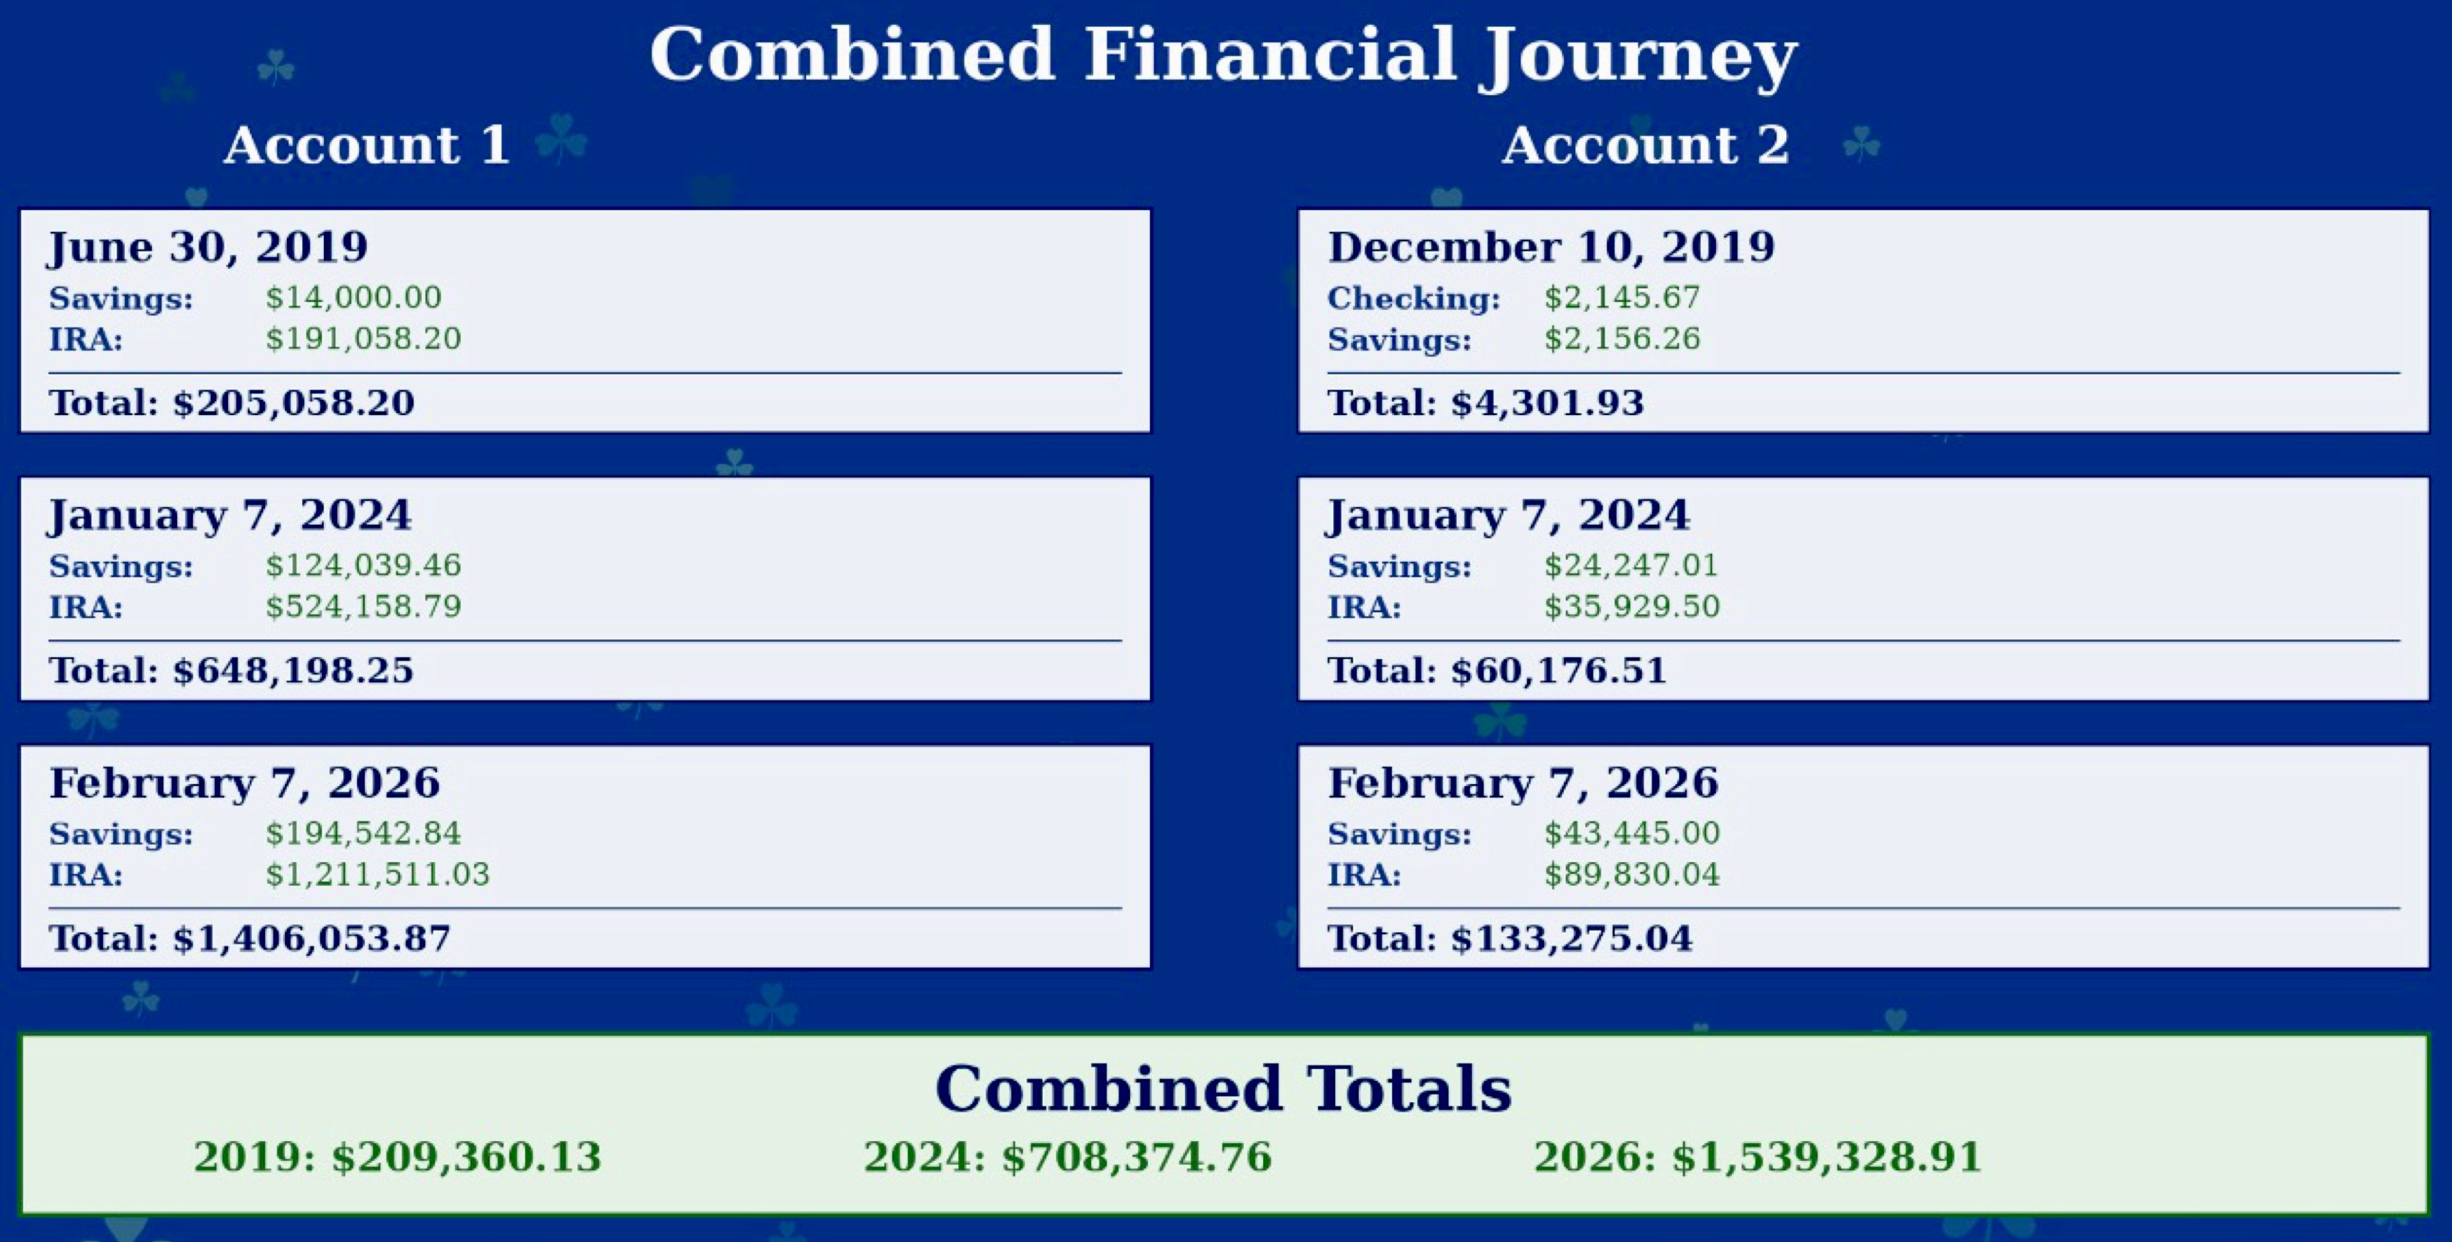Click the Total $205,058.20 line
This screenshot has height=1242, width=2452.
coord(231,402)
